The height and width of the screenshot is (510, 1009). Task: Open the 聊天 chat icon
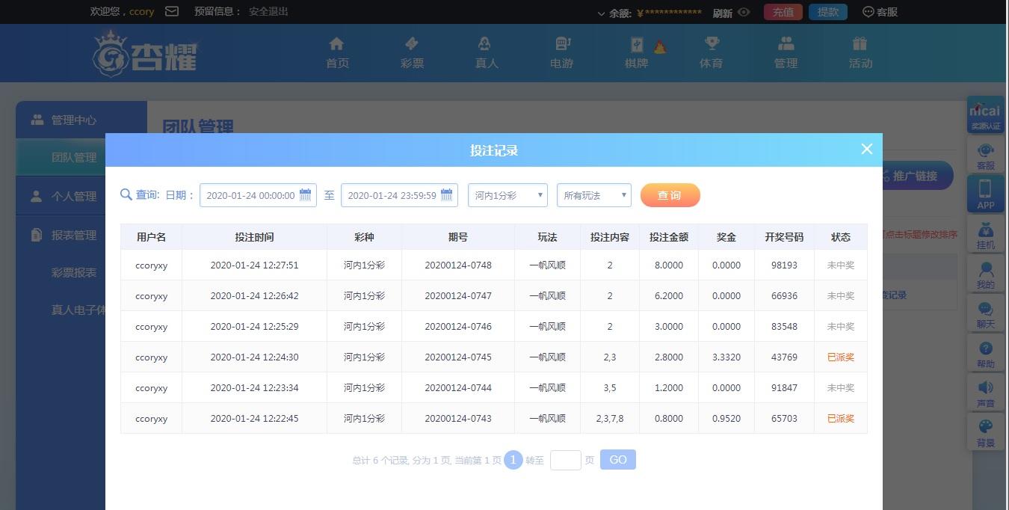point(985,314)
